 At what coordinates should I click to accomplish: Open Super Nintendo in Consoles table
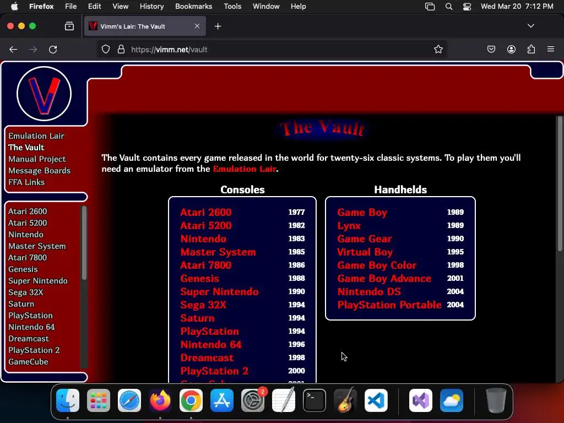(219, 292)
